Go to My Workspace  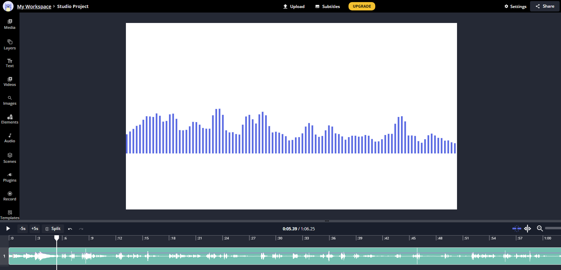[x=34, y=7]
